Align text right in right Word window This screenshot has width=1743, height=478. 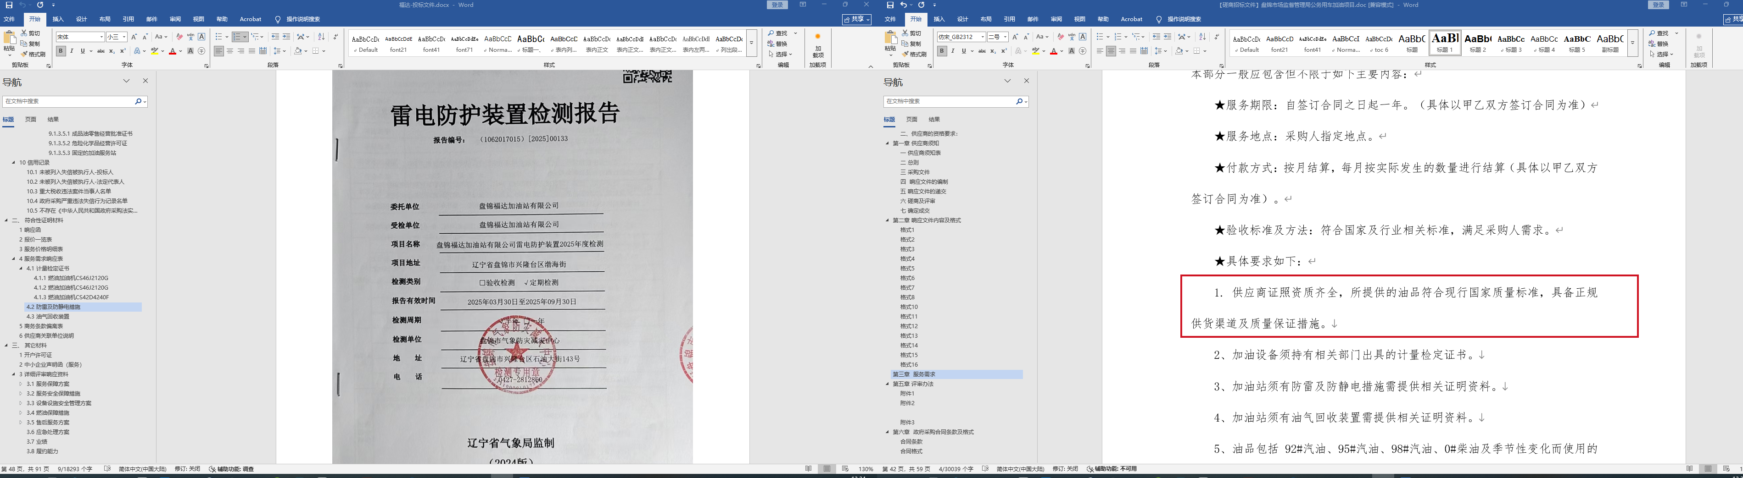click(x=1122, y=51)
